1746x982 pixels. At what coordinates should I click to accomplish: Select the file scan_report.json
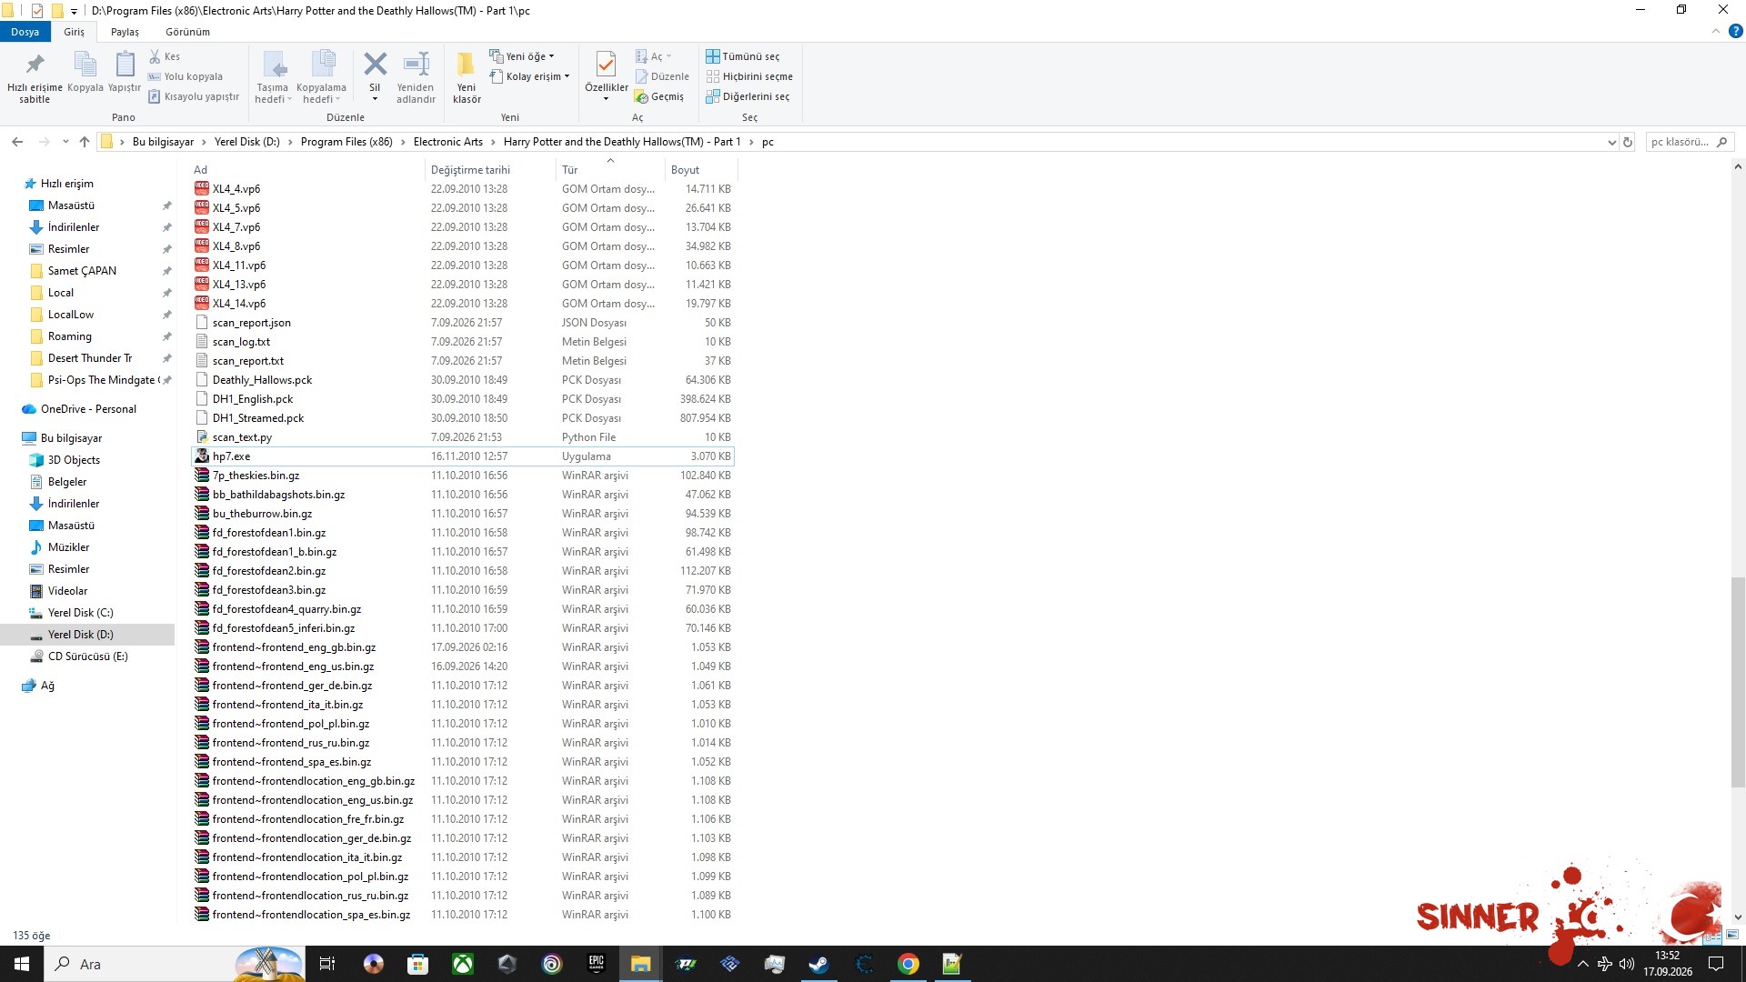(x=252, y=323)
